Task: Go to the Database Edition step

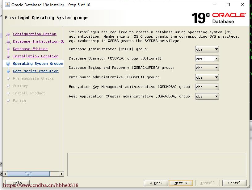Action: click(x=30, y=49)
